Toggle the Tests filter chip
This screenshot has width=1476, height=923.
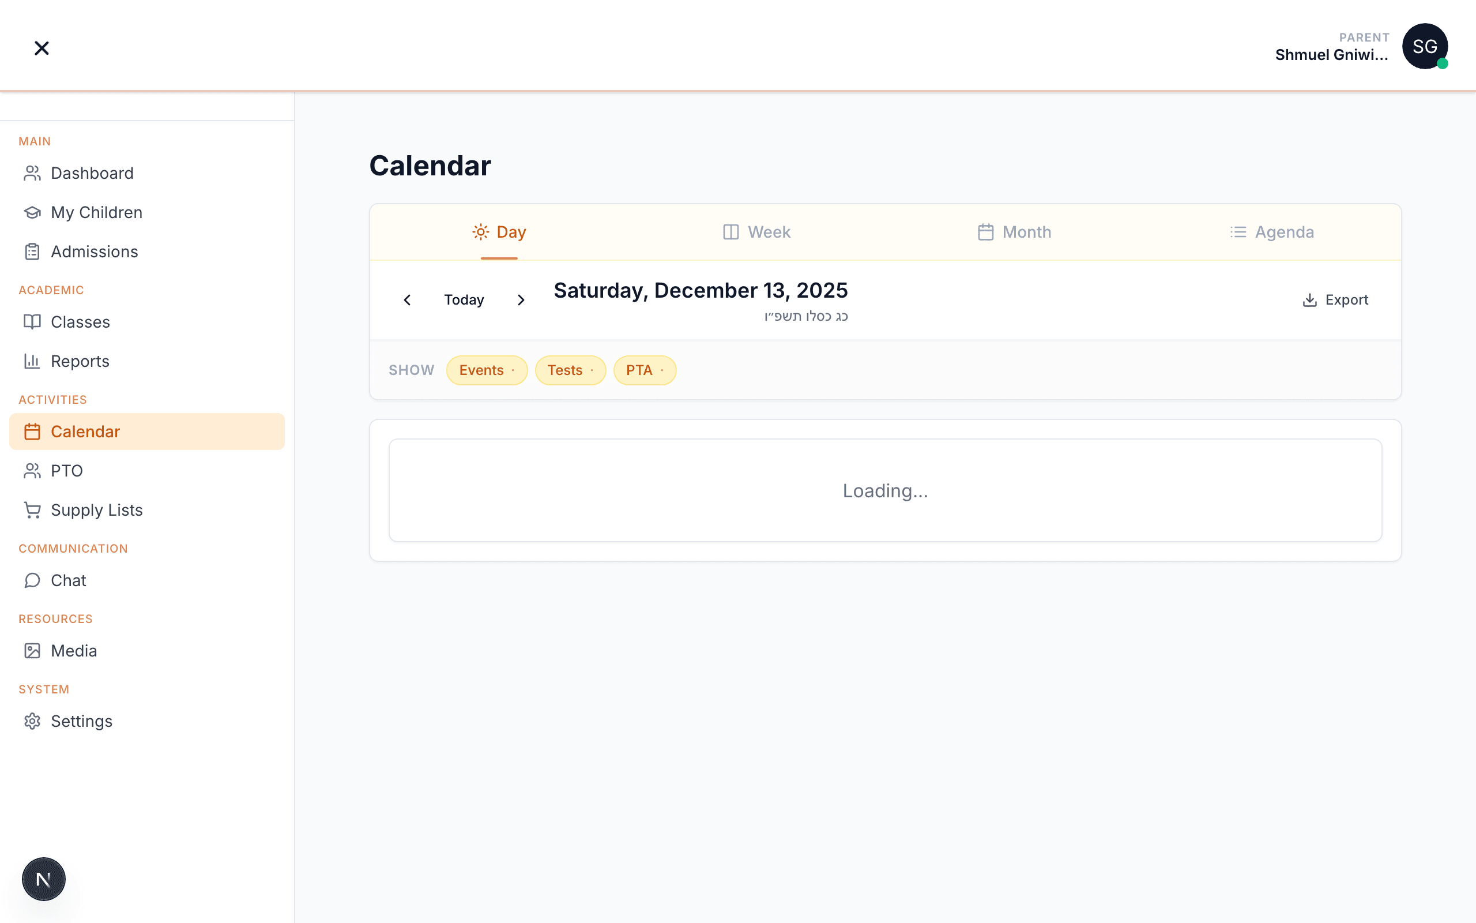pyautogui.click(x=570, y=370)
